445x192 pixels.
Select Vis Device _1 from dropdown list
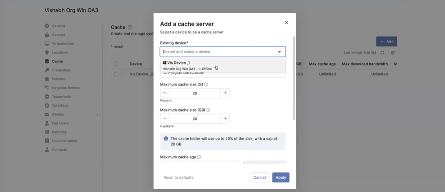223,66
